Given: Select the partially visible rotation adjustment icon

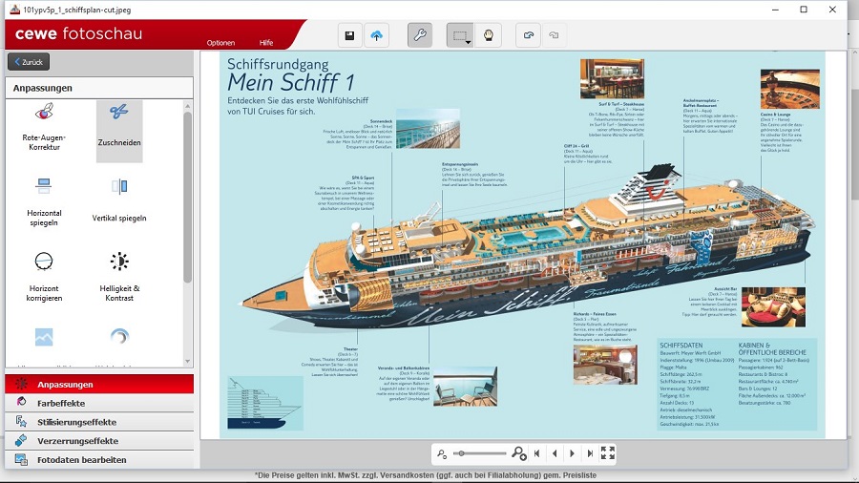Looking at the screenshot, I should (119, 337).
